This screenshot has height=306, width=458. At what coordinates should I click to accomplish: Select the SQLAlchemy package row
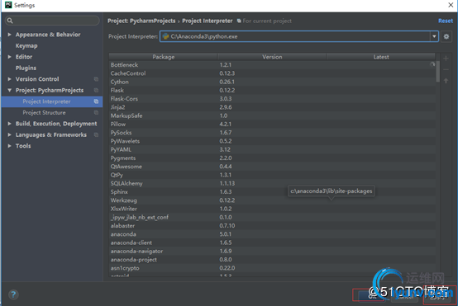tap(272, 183)
